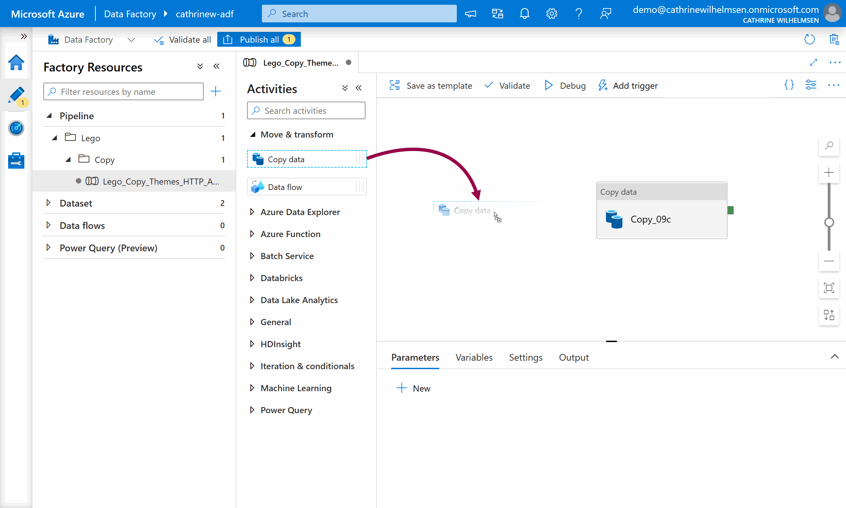846x508 pixels.
Task: Switch to the Output tab
Action: click(x=574, y=357)
